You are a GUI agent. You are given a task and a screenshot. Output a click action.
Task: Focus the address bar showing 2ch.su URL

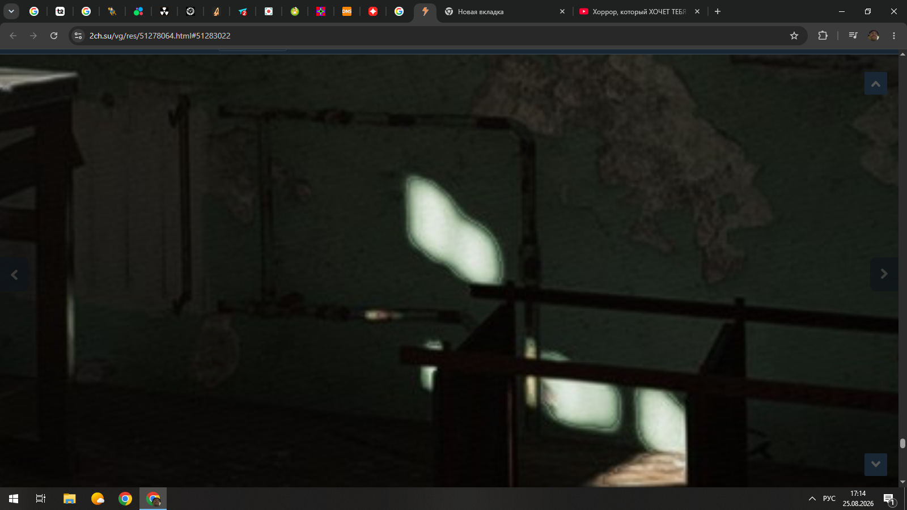tap(436, 36)
